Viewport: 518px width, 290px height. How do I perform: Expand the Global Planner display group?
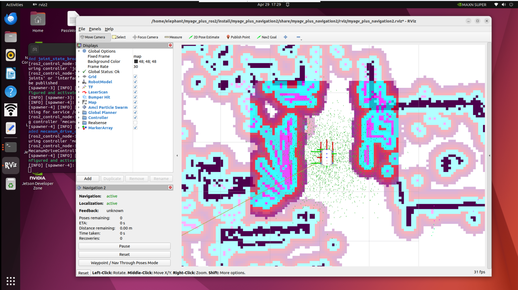pyautogui.click(x=79, y=113)
